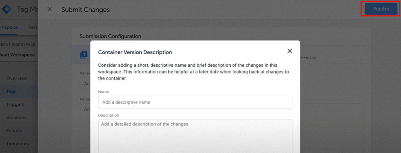Switch to the Workspace tab
This screenshot has height=153, width=401.
click(x=9, y=27)
